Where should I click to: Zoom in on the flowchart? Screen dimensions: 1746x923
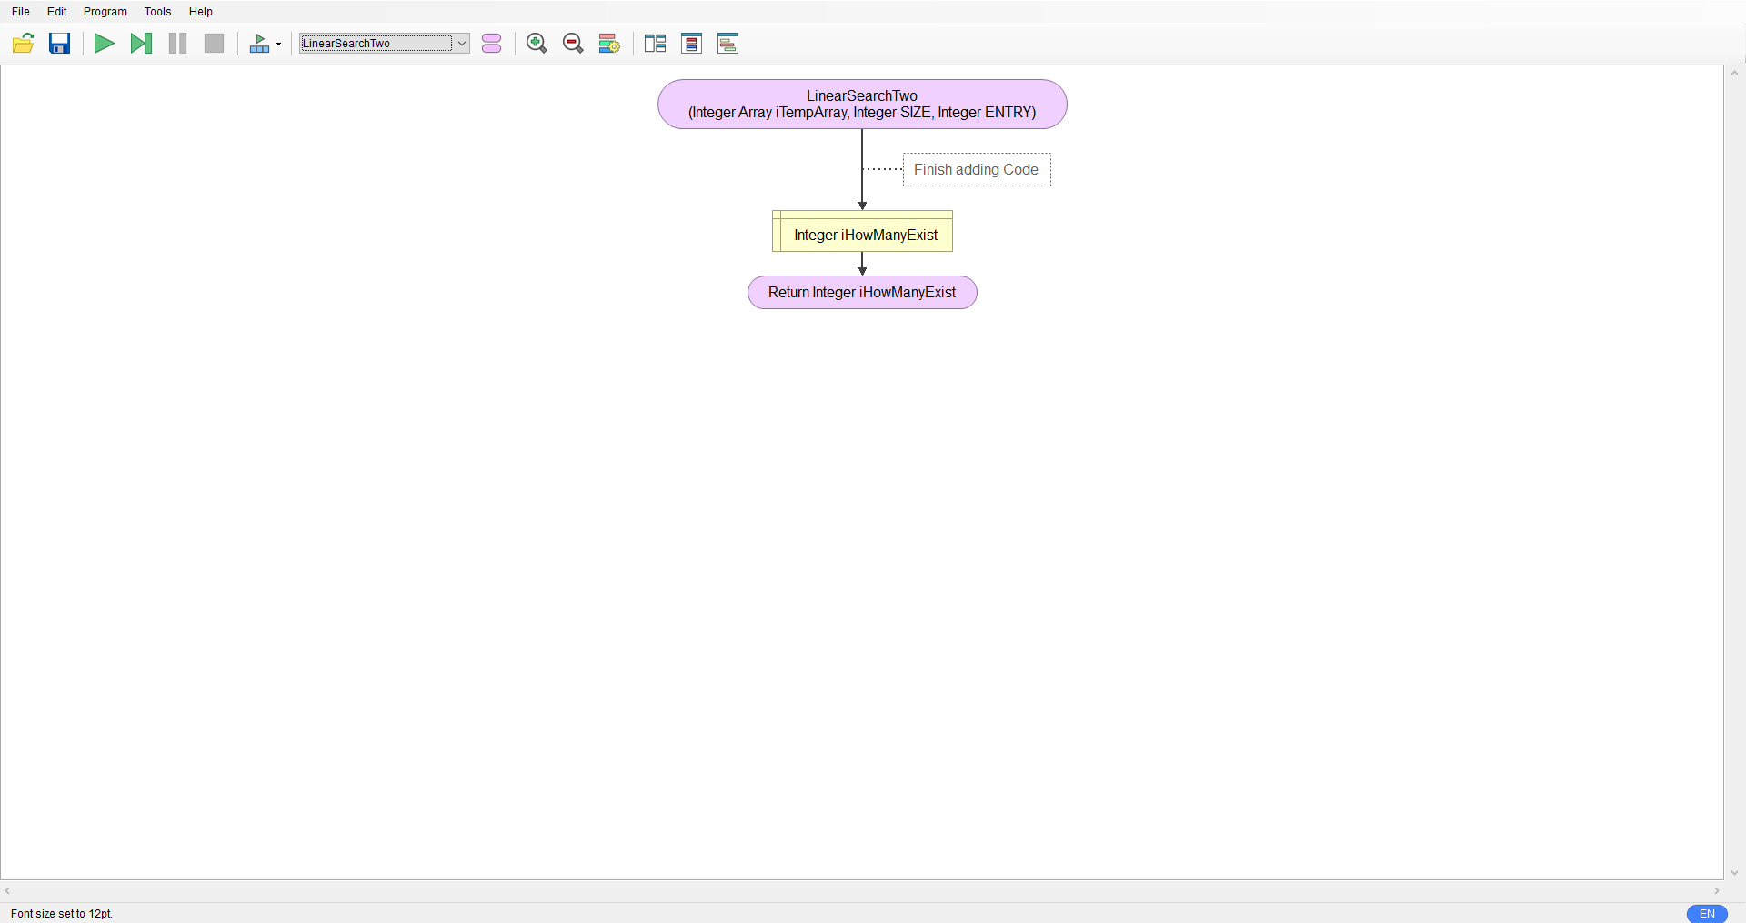537,43
